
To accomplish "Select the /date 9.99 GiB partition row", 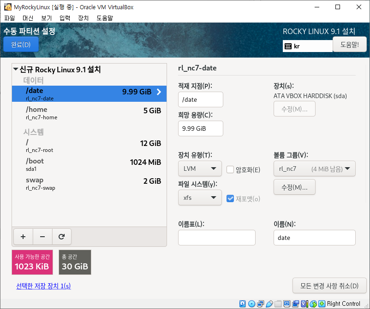I will 89,94.
